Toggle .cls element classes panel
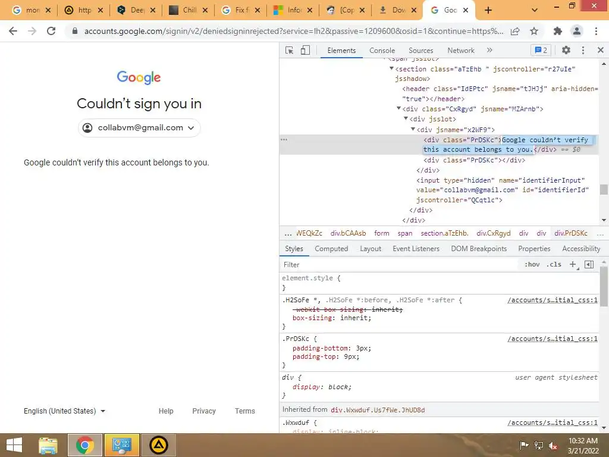Image resolution: width=609 pixels, height=457 pixels. (x=554, y=264)
